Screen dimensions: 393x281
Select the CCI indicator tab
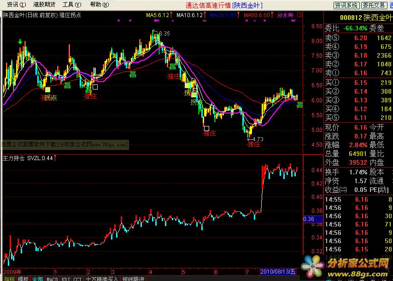tap(77, 279)
